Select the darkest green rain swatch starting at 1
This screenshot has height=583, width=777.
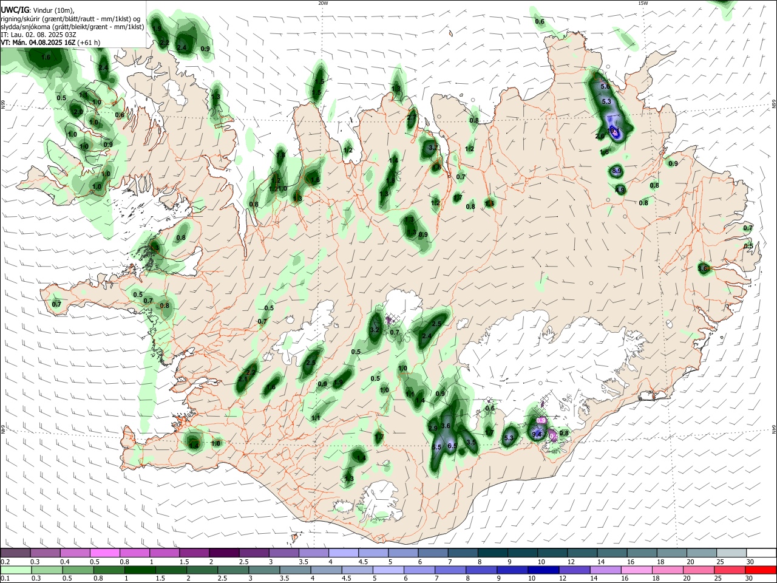pyautogui.click(x=140, y=570)
